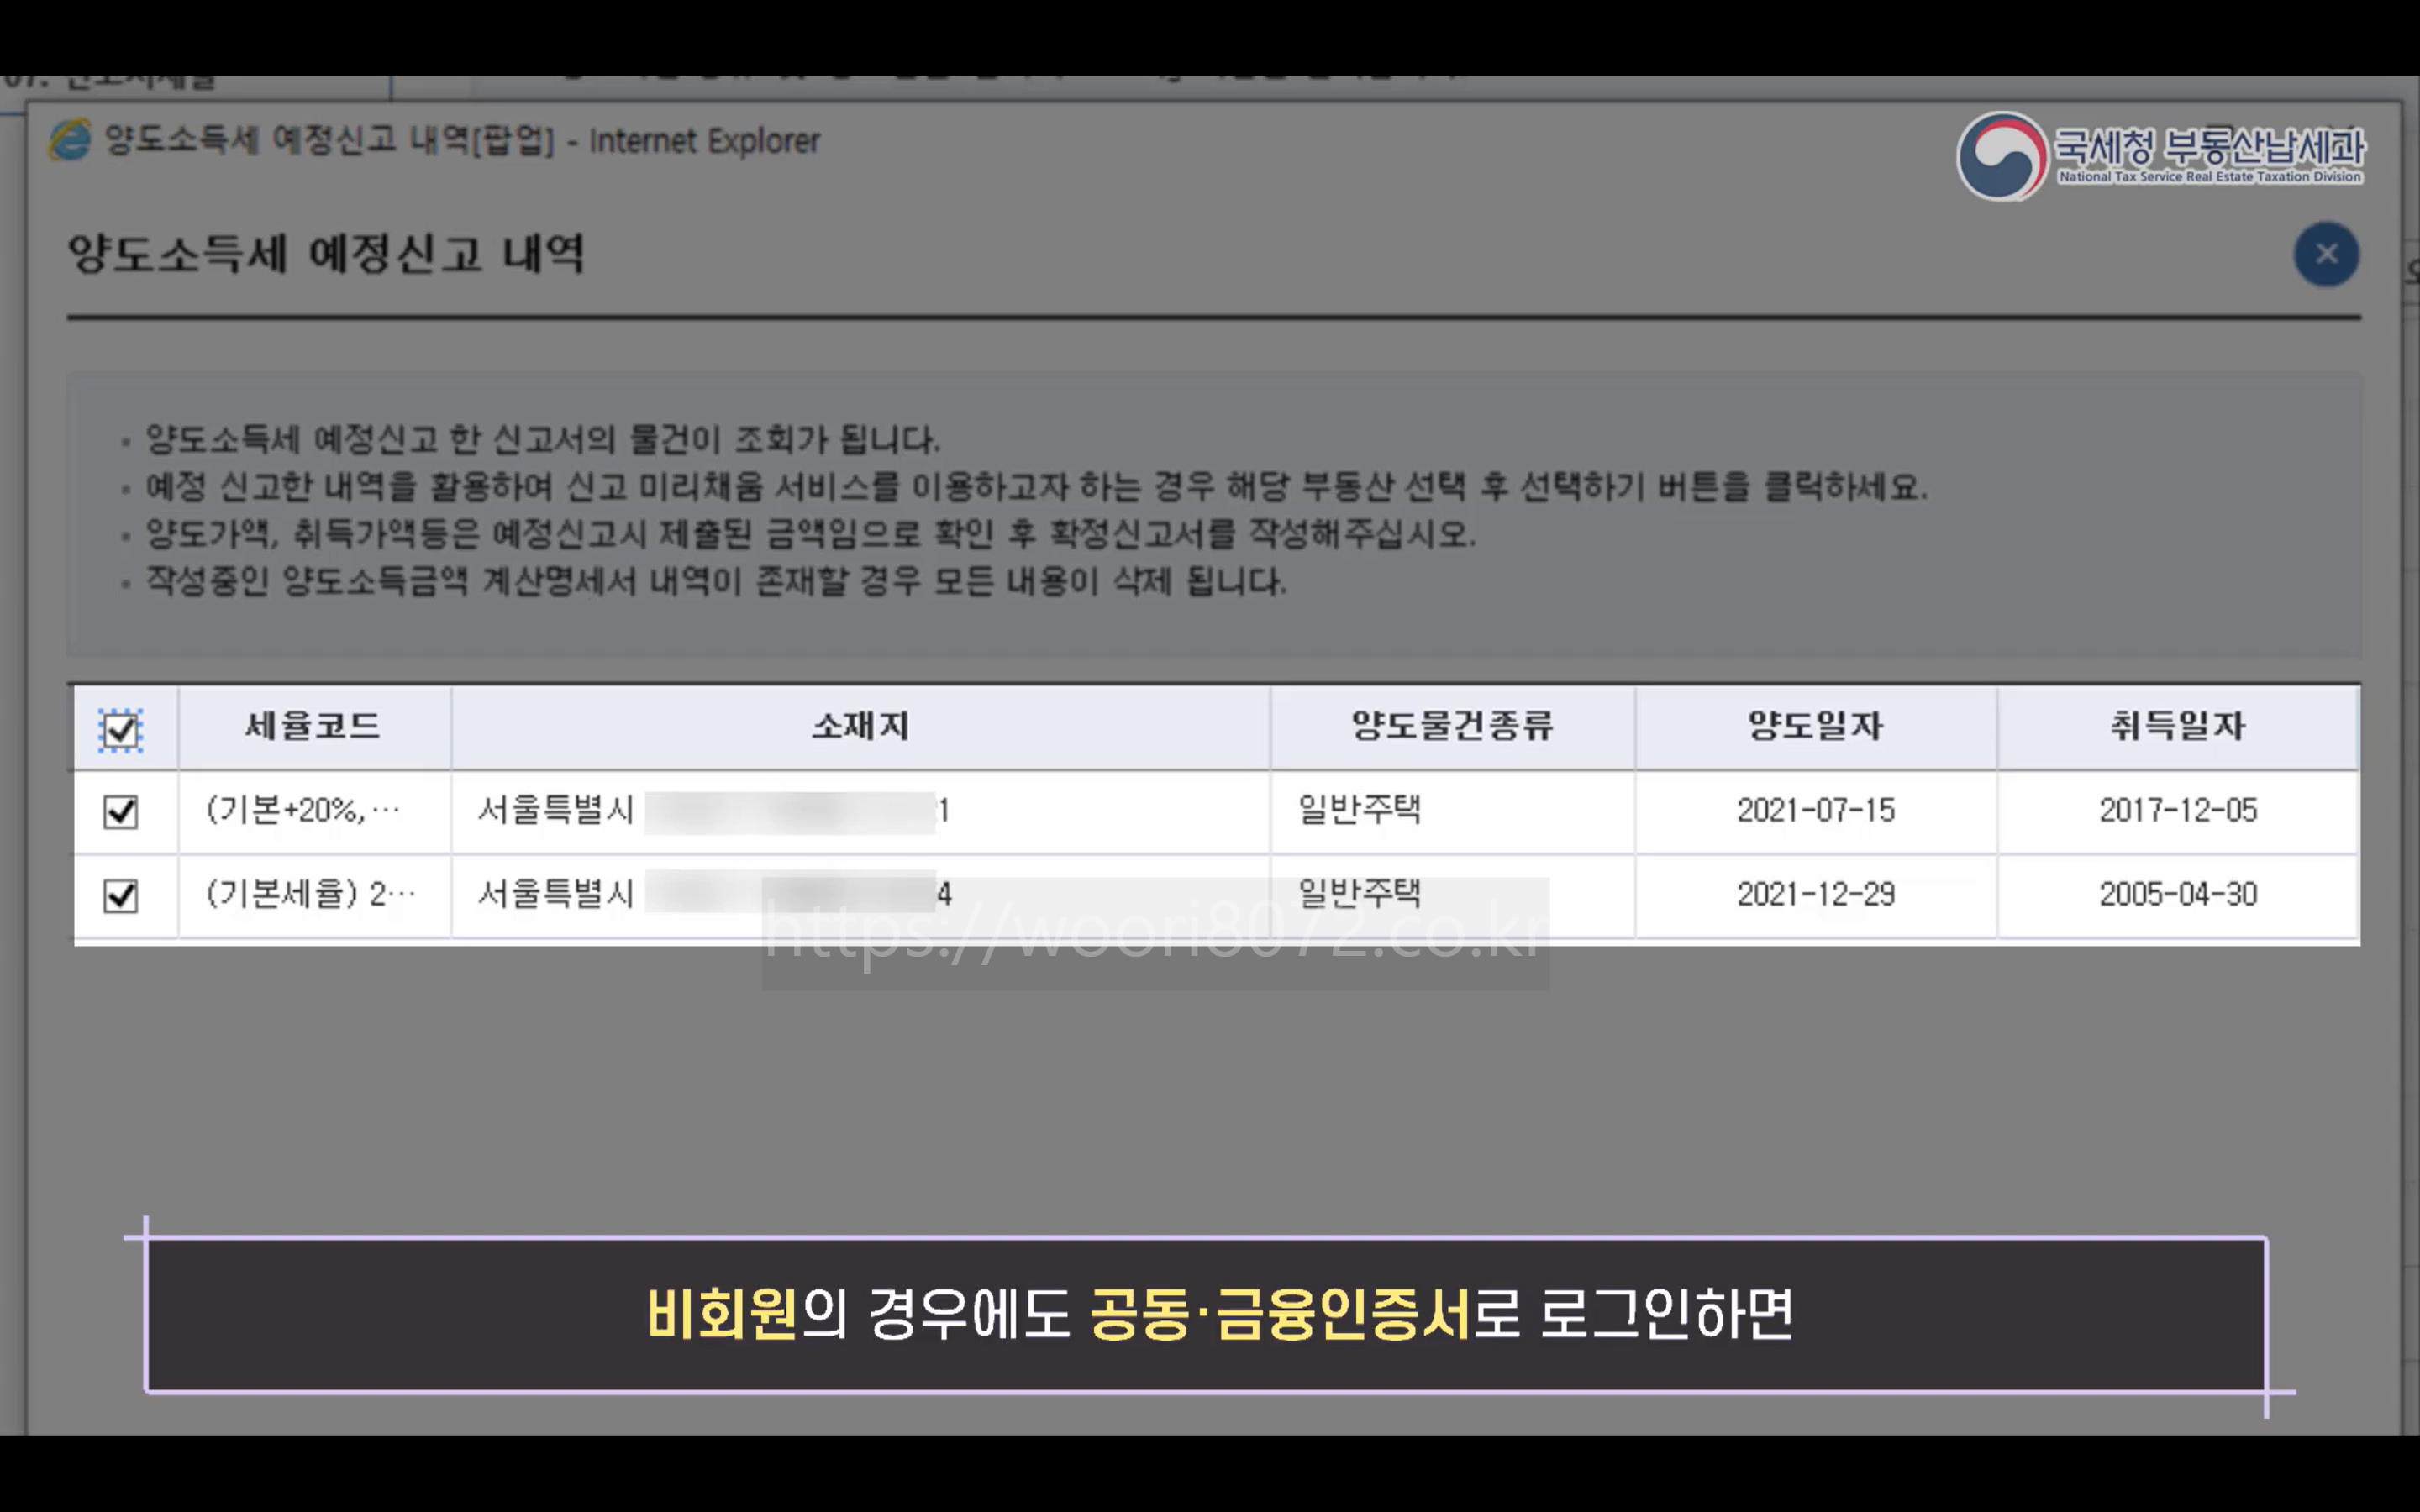
Task: Close the popup with the round X button
Action: pos(2325,254)
